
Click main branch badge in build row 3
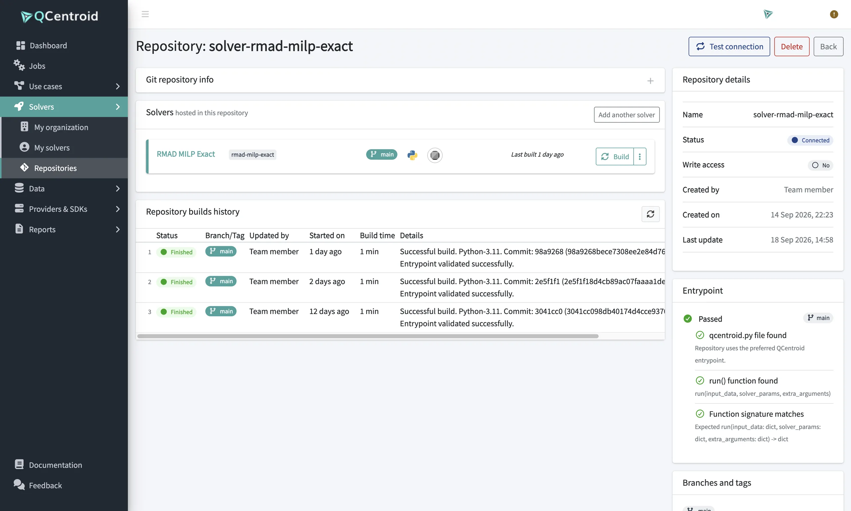coord(221,311)
